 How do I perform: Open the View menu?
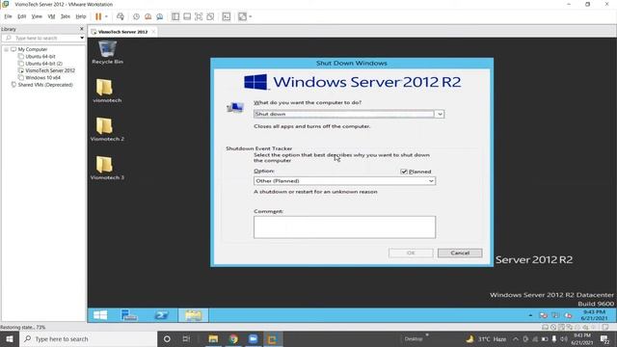37,16
